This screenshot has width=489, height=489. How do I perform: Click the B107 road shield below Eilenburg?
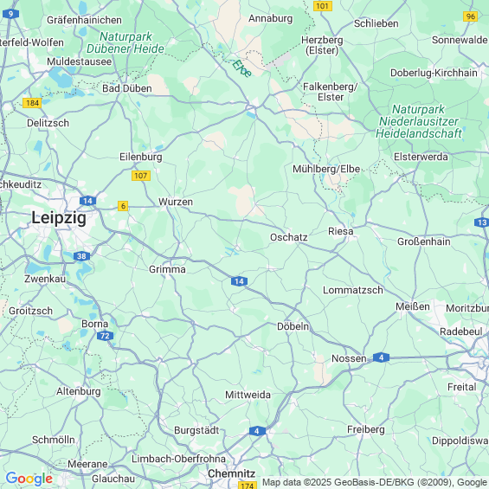coord(141,176)
